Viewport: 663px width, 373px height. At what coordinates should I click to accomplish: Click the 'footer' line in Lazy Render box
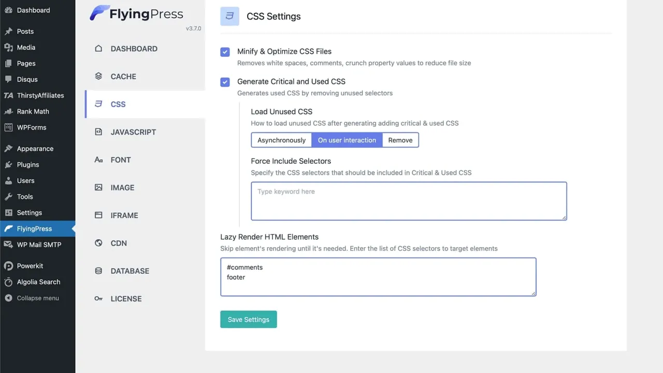(236, 277)
